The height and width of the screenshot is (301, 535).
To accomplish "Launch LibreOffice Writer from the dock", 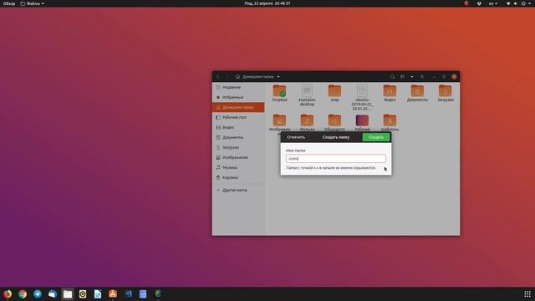I will tap(98, 293).
